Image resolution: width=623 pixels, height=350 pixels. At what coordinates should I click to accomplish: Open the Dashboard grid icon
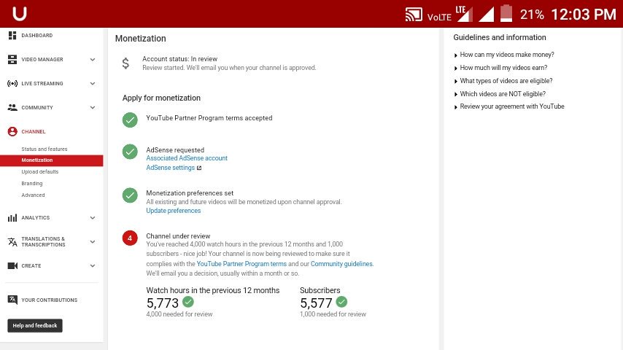coord(12,35)
